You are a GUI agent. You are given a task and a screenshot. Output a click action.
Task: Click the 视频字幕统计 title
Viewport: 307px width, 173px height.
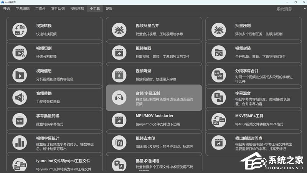pos(48,138)
